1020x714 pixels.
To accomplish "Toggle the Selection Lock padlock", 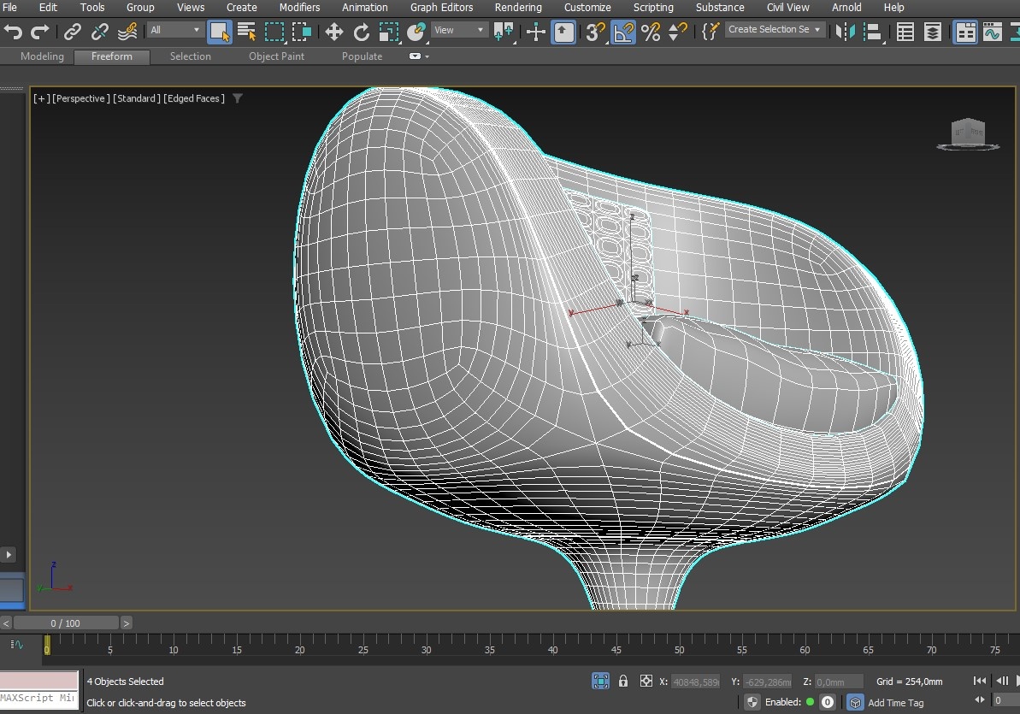I will click(623, 682).
